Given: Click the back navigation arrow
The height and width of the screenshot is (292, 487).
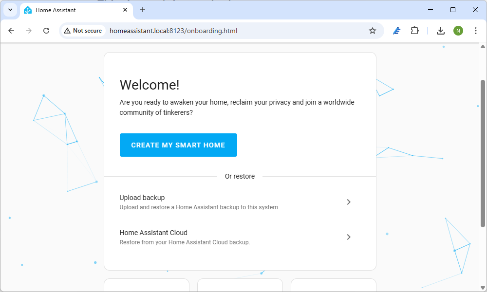Looking at the screenshot, I should pyautogui.click(x=11, y=30).
